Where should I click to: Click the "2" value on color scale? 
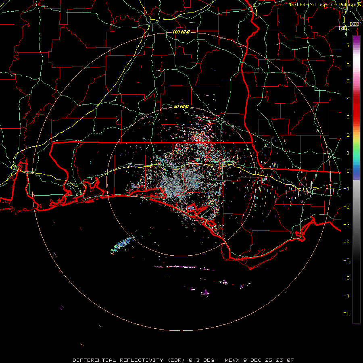pos(348,135)
